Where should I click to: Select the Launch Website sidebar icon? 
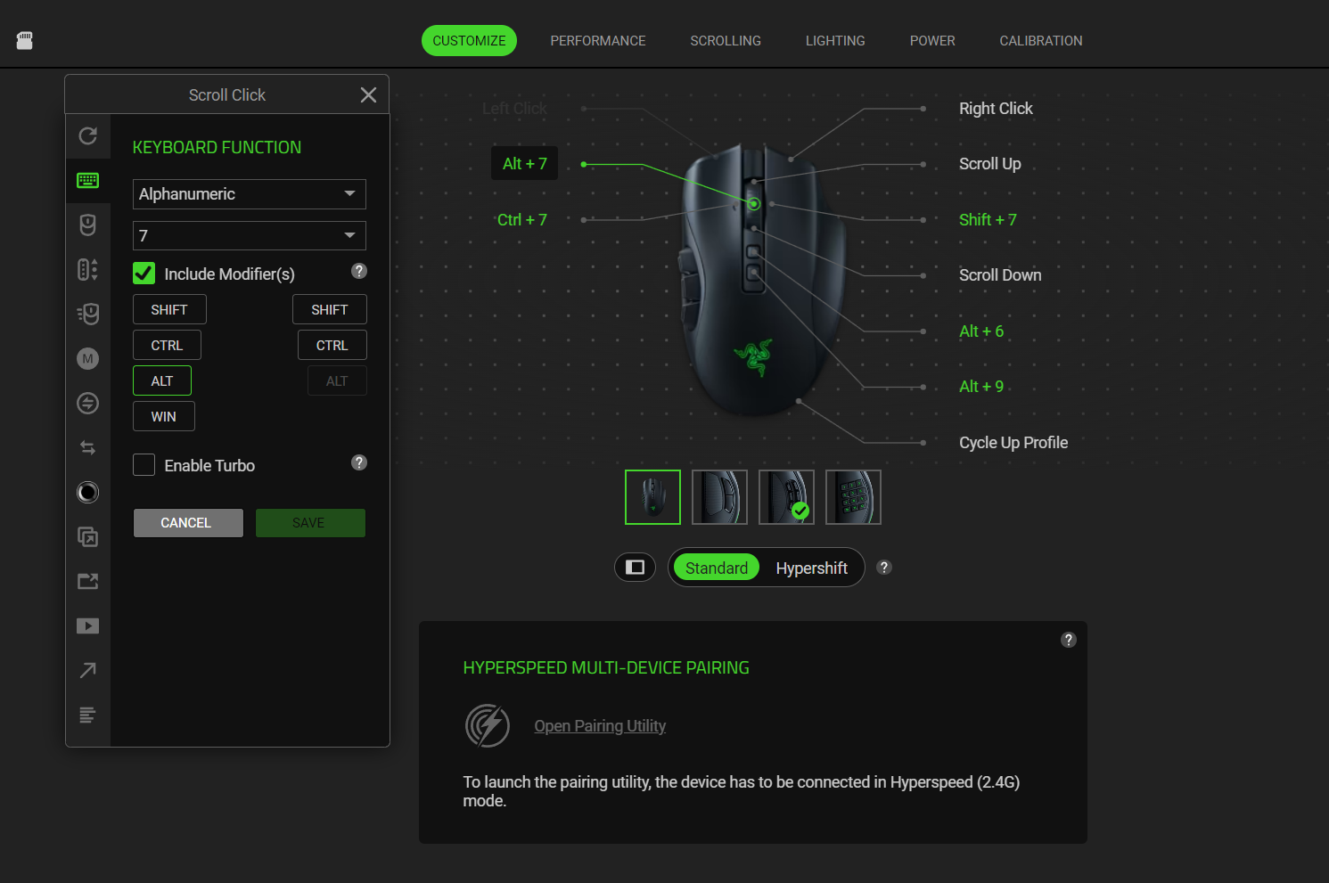click(x=87, y=581)
